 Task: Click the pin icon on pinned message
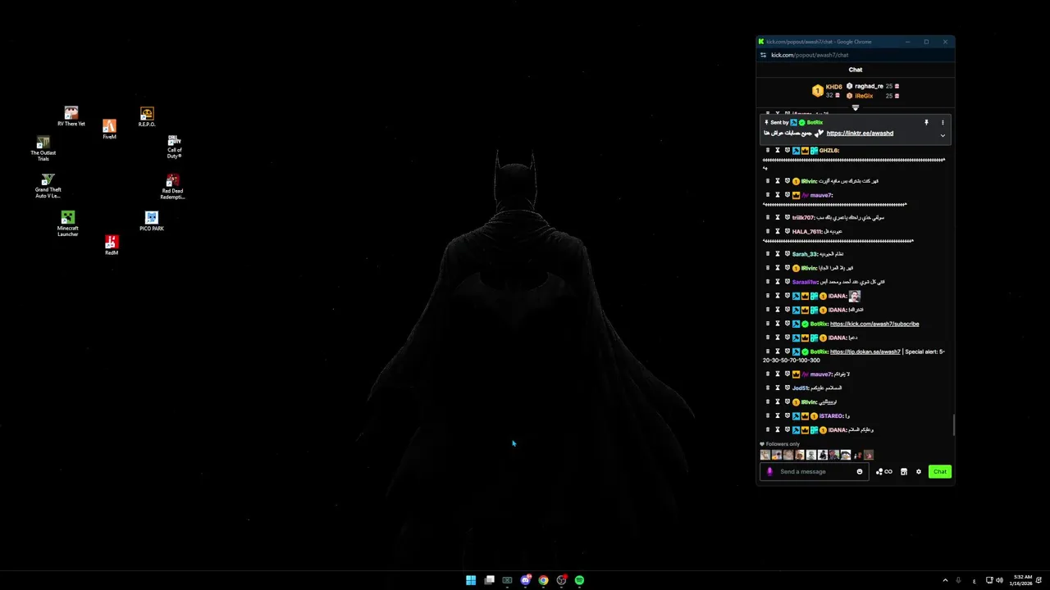(x=926, y=122)
